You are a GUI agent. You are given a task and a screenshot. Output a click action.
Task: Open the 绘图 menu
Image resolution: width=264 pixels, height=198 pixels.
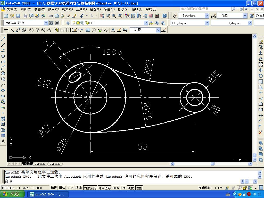(95, 9)
